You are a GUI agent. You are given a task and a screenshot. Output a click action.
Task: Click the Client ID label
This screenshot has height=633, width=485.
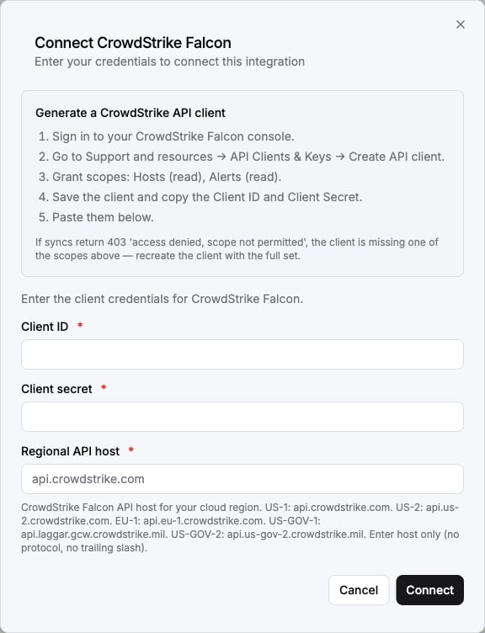point(45,327)
